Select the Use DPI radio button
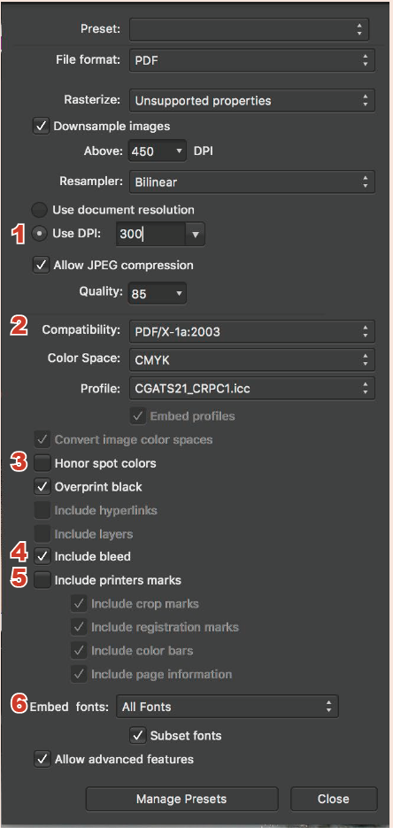 coord(39,234)
